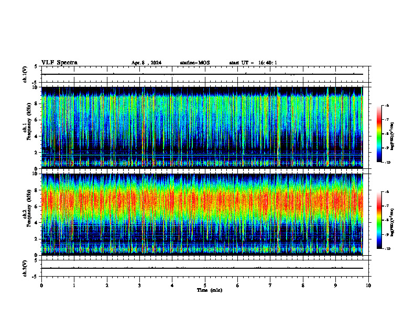Screen dimensions: 415x320
Task: Click time axis tick label 1
Action: (74, 285)
